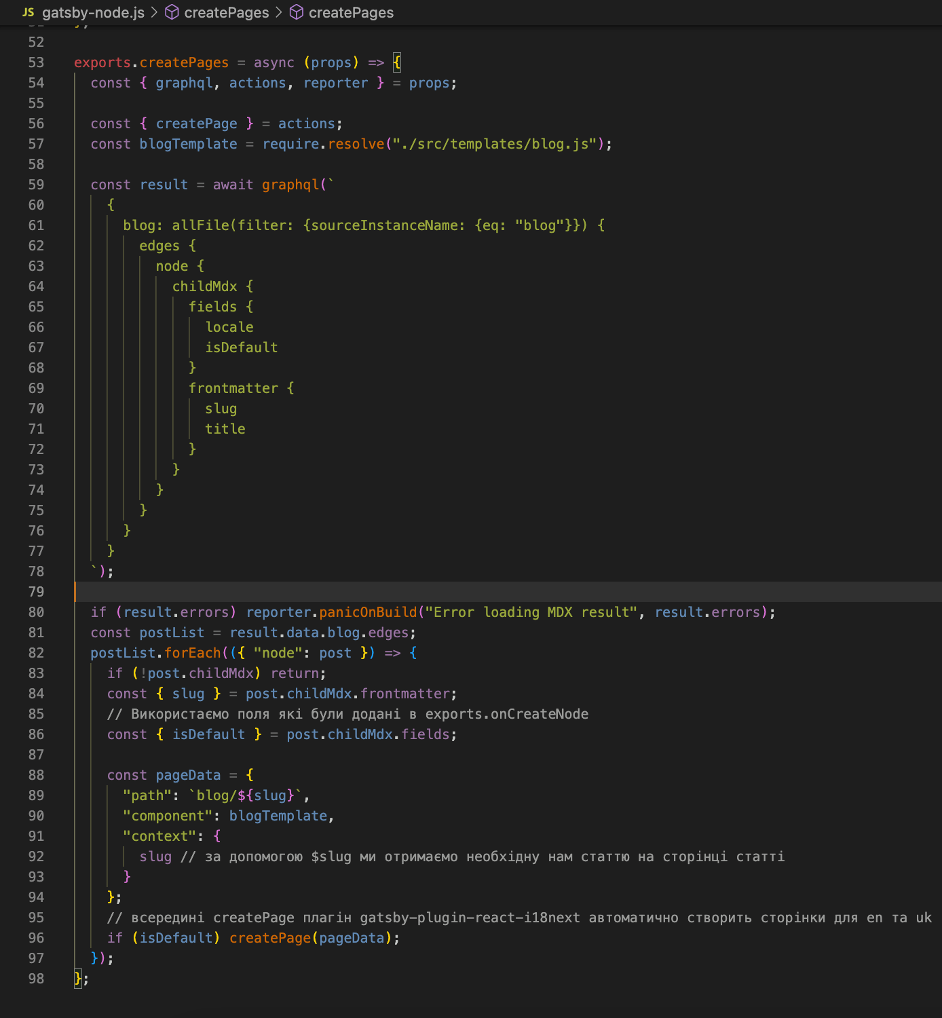Click 'fields {' on line 65
Screen dimensions: 942x1018
[x=221, y=307]
